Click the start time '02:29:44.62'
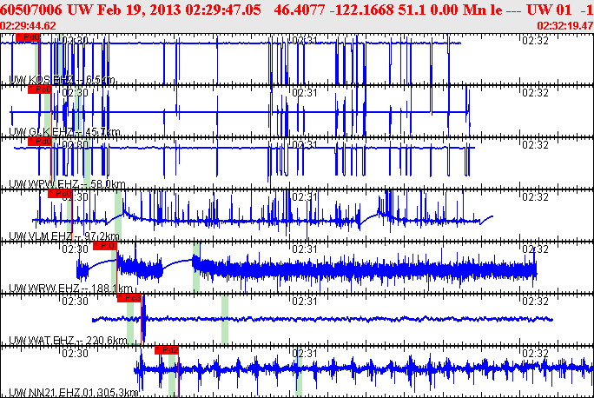 coord(28,26)
